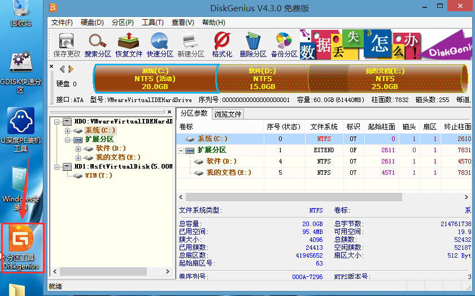Expand 系统(C:) node in the disk tree
Image resolution: width=475 pixels, height=296 pixels.
(69, 131)
